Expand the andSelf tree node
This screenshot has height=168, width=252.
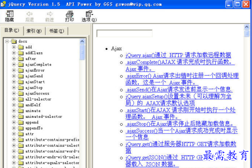tap(14, 105)
